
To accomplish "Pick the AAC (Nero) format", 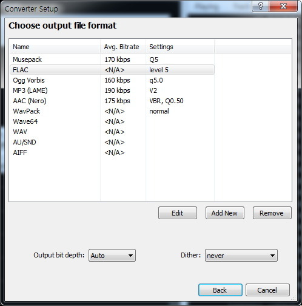I will click(x=112, y=101).
